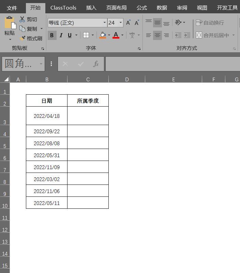Expand borders options arrow
This screenshot has width=240, height=273.
pos(93,35)
